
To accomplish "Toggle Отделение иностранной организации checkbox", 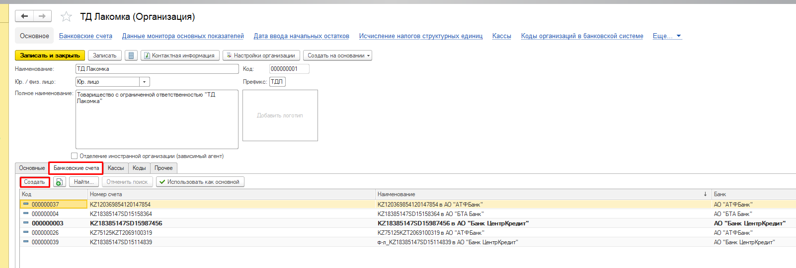I will tap(75, 156).
